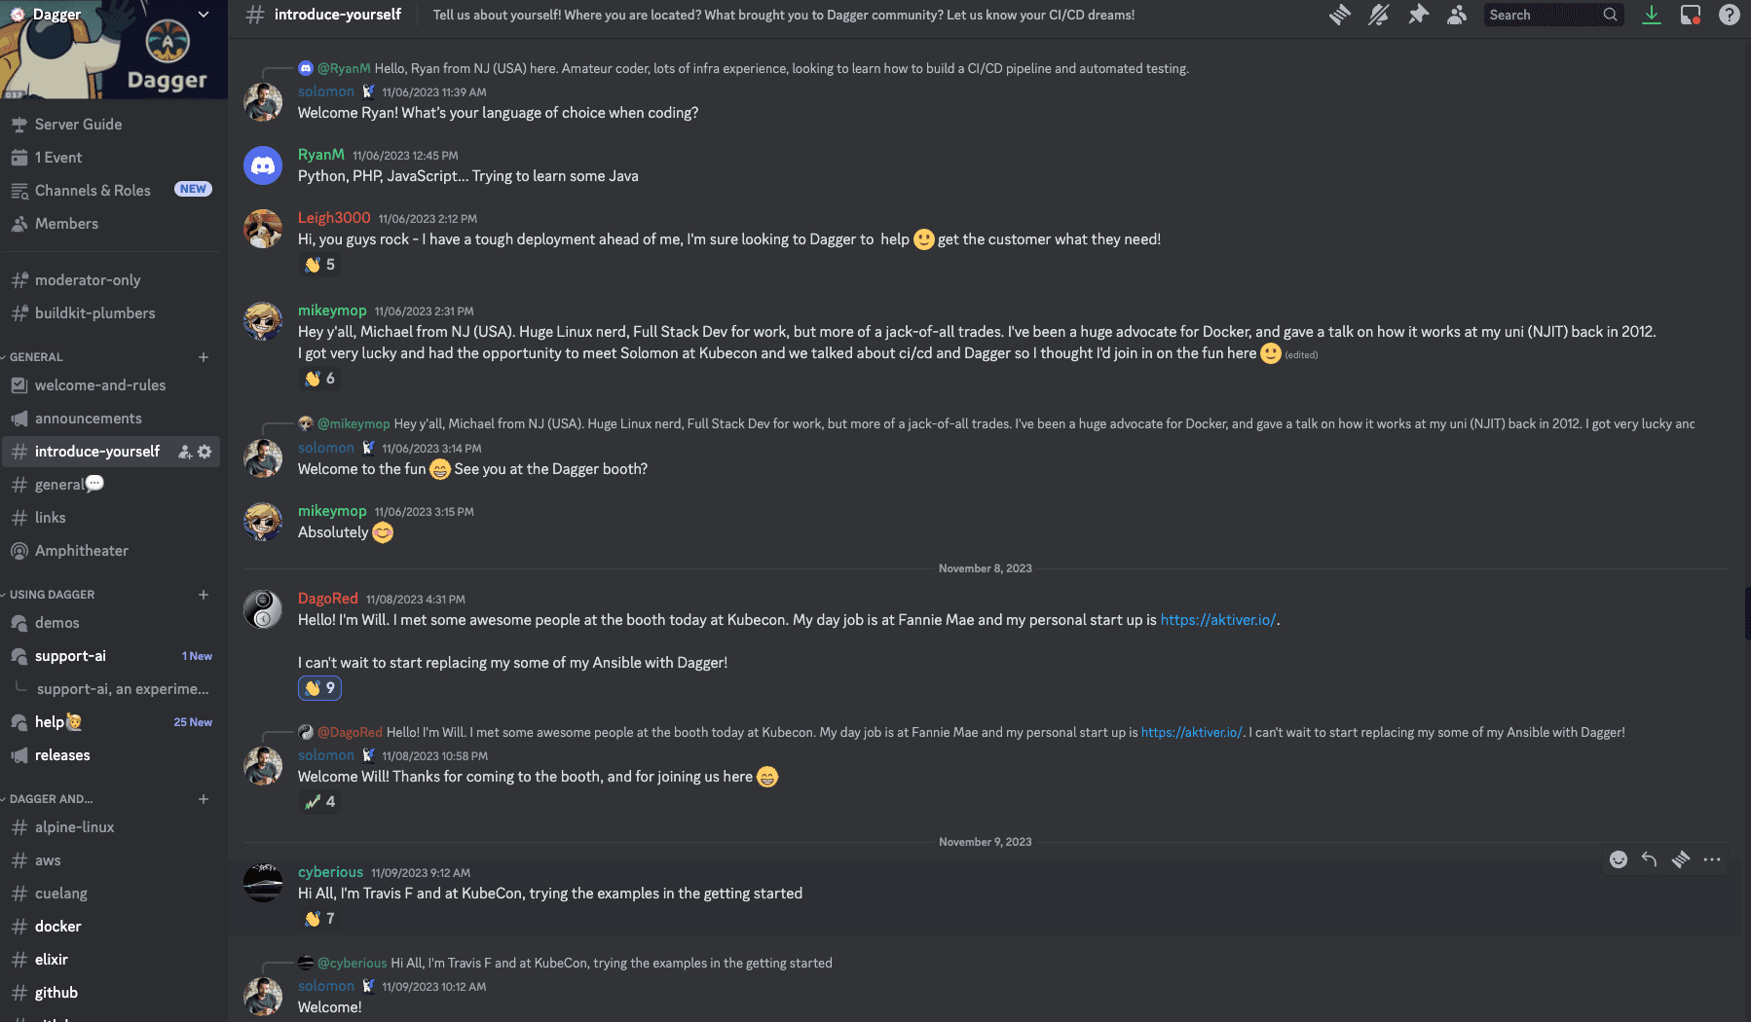Click the green download apps icon

click(x=1652, y=15)
